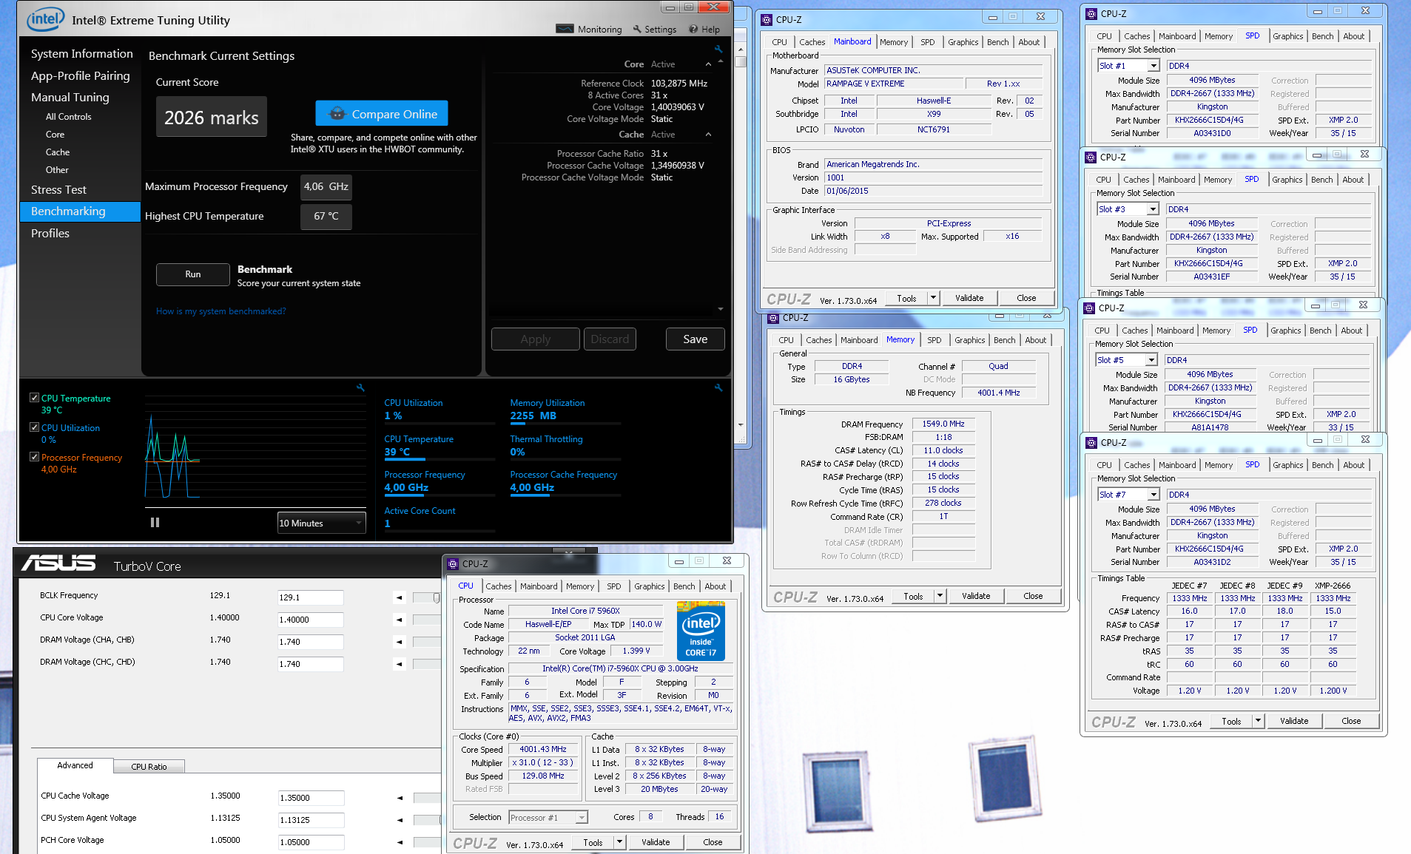Click the left arrow for PCH Core Voltage

400,842
